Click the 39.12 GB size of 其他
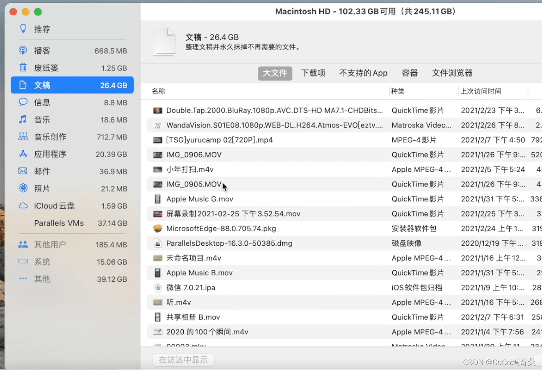The image size is (542, 370). 112,279
